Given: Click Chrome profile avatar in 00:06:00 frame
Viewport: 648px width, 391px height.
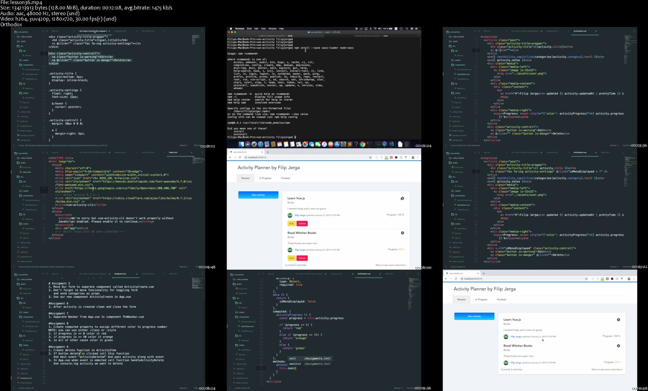Looking at the screenshot, I should pyautogui.click(x=413, y=157).
